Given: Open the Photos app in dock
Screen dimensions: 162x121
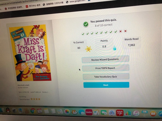Looking at the screenshot, I should (67, 112).
